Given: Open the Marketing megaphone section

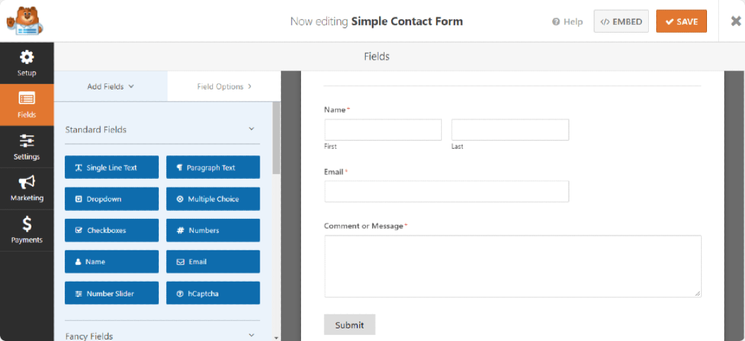Looking at the screenshot, I should point(27,188).
